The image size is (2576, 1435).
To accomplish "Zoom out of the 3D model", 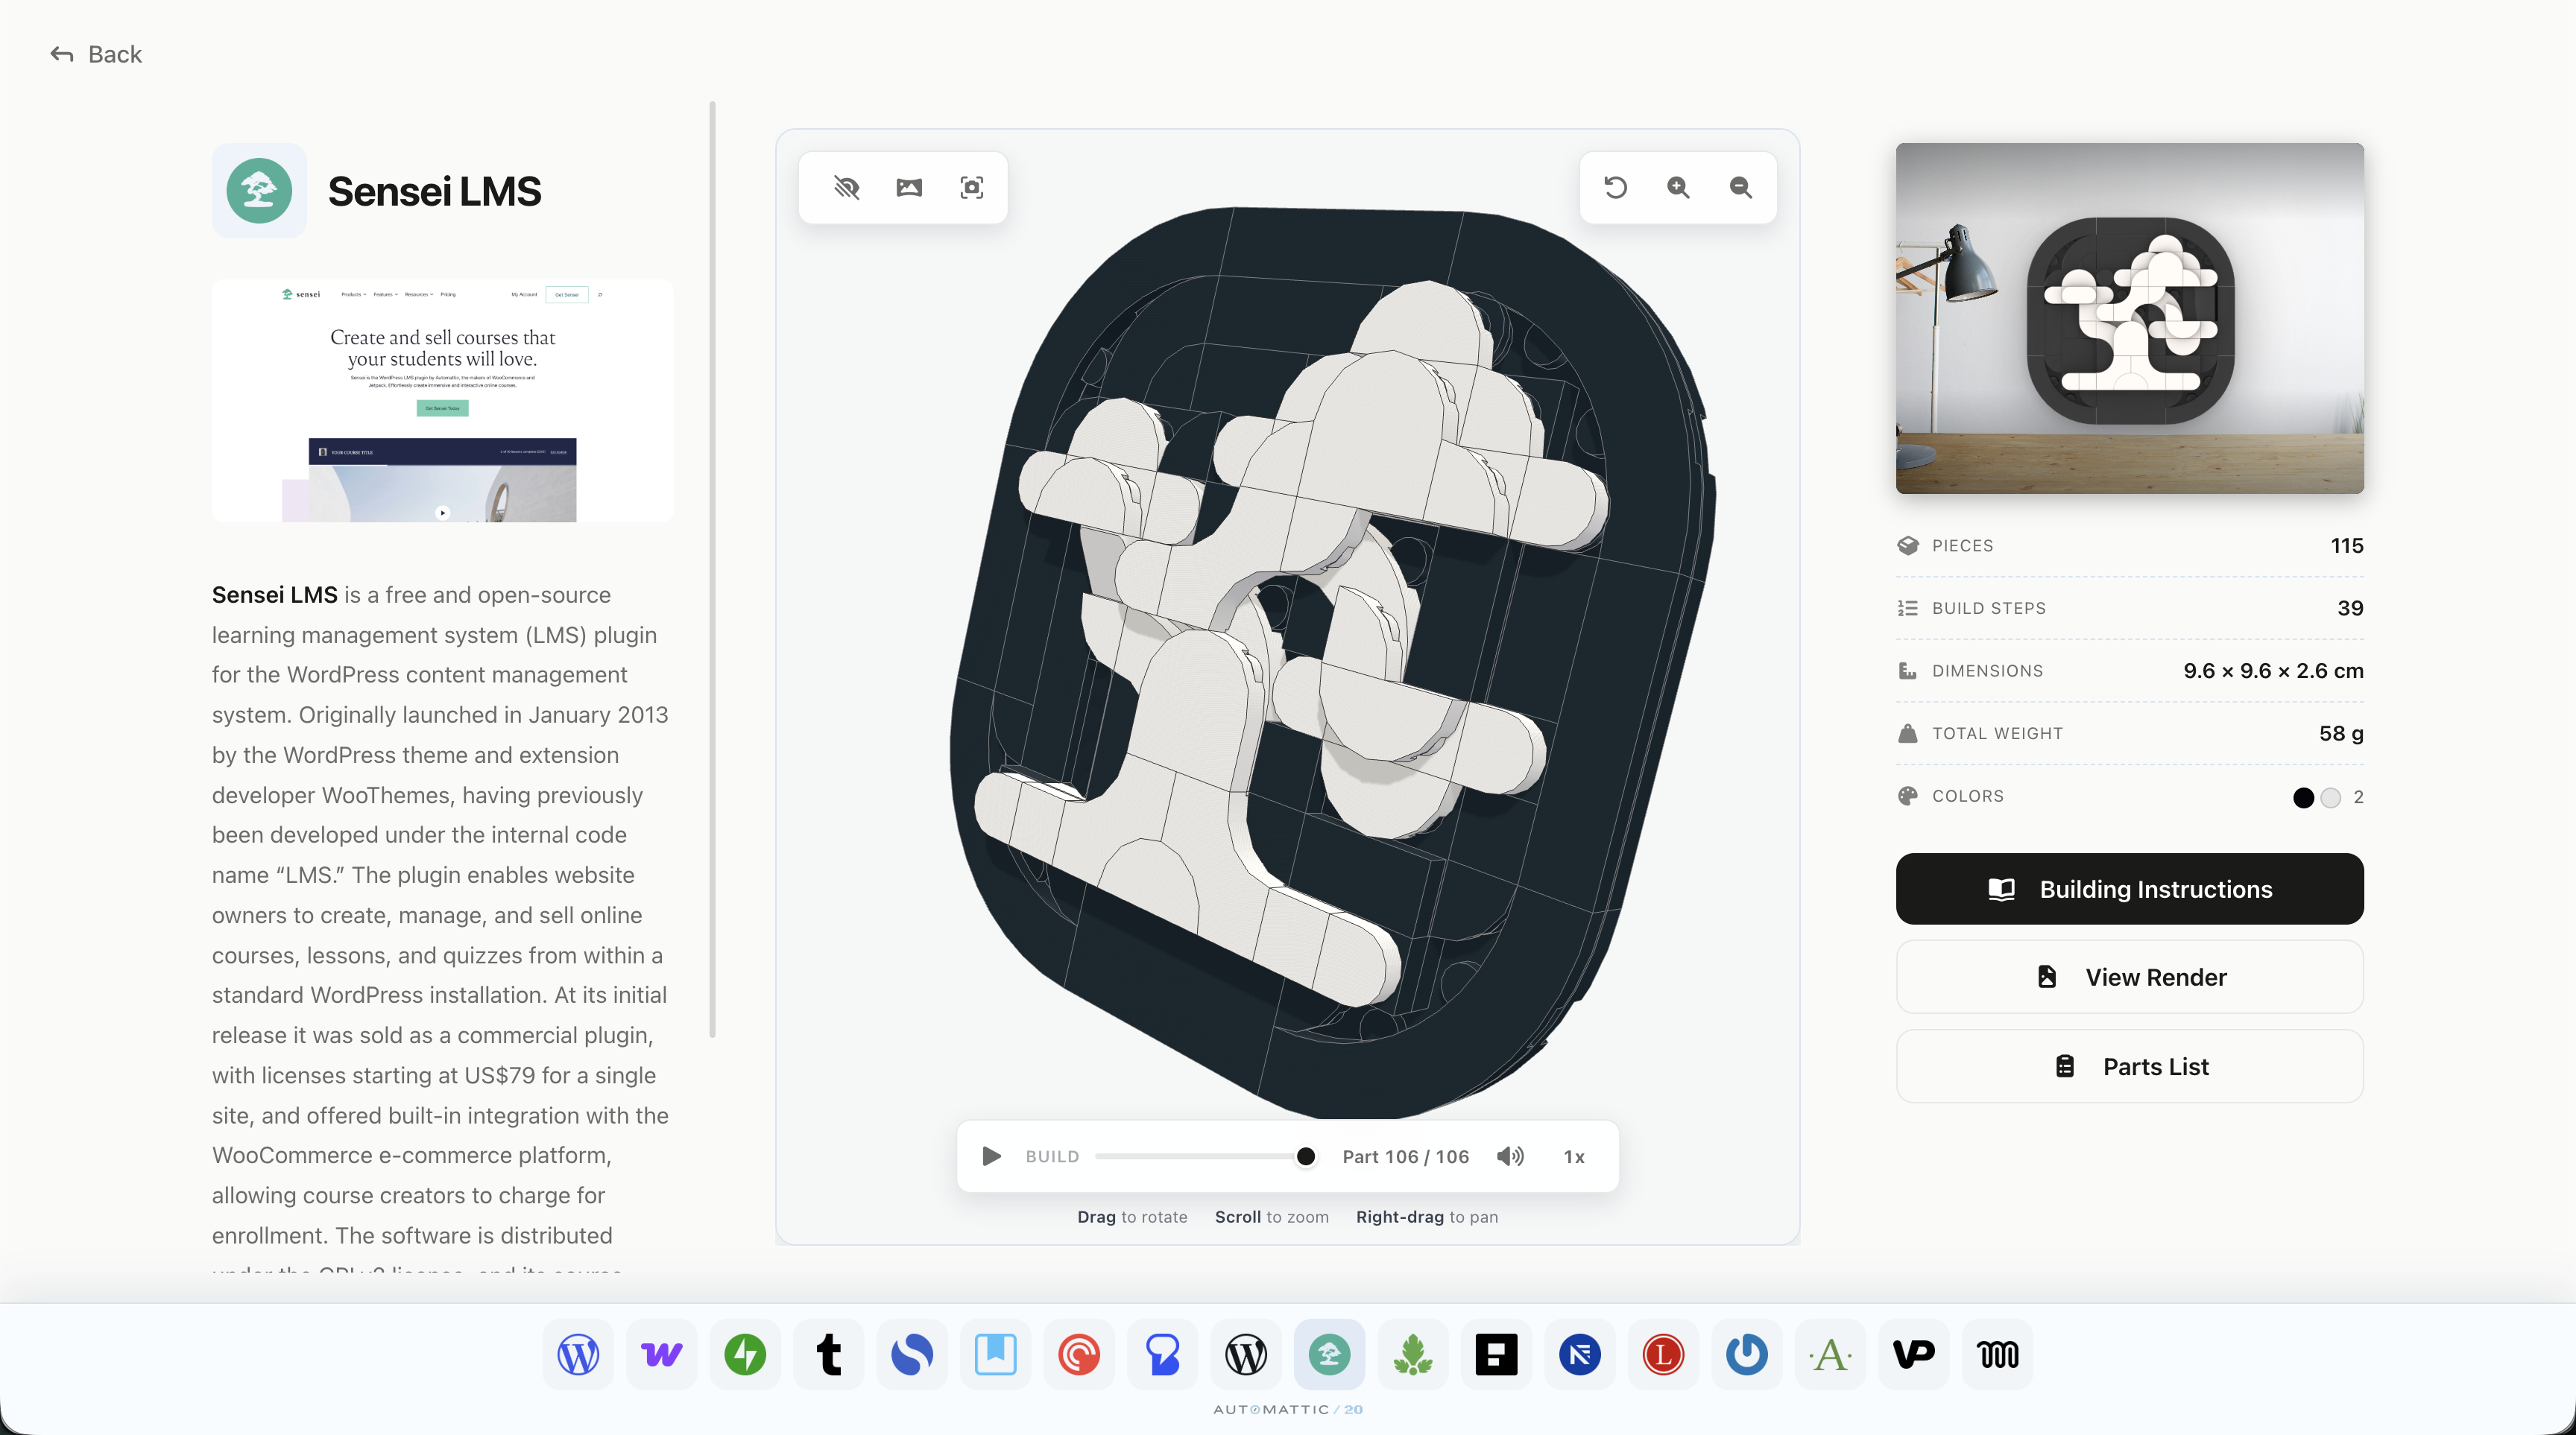I will pos(1740,188).
